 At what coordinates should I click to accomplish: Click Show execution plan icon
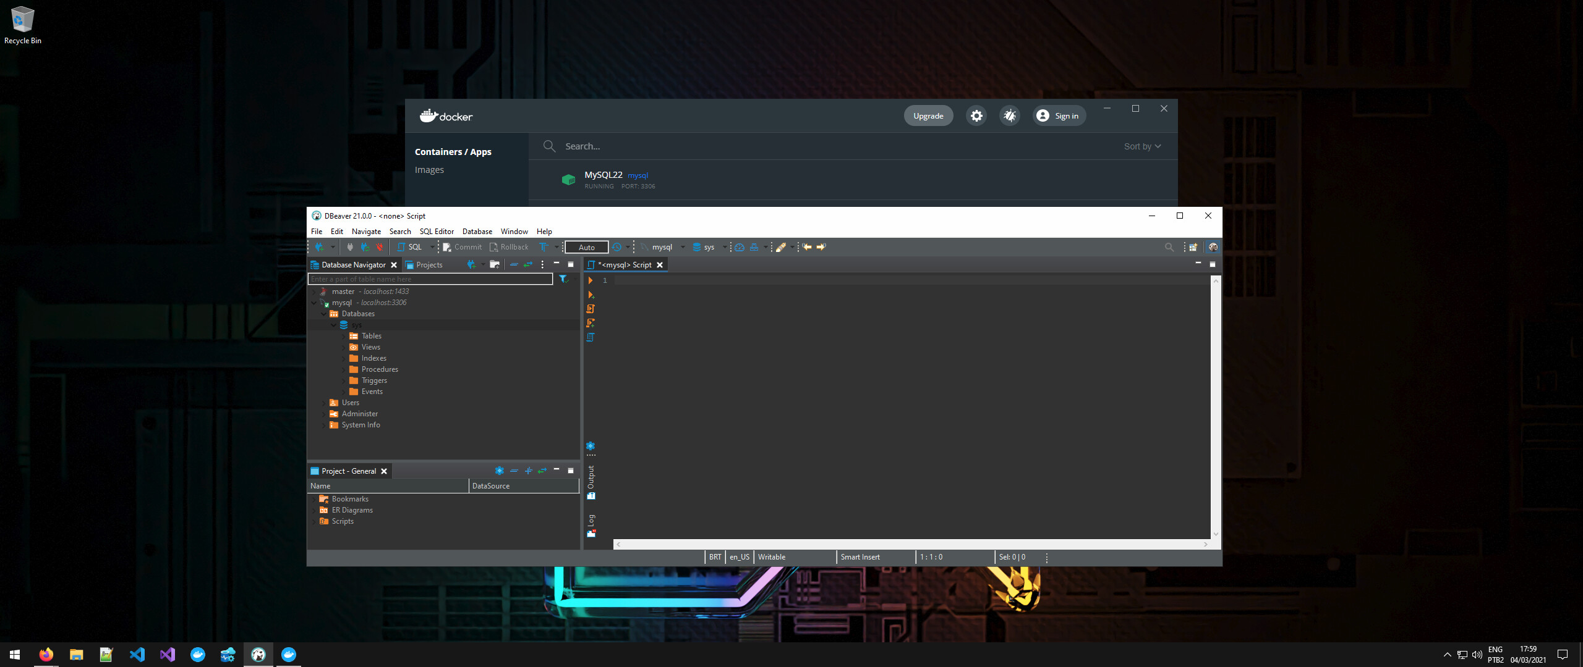click(591, 337)
